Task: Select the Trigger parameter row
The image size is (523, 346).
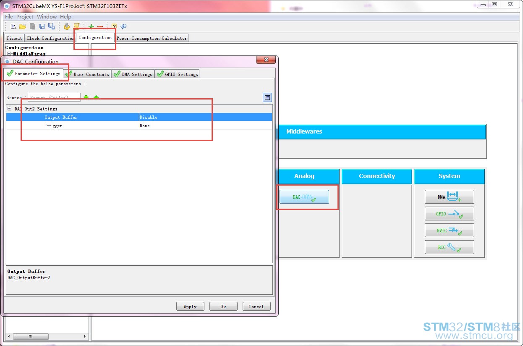Action: 139,126
